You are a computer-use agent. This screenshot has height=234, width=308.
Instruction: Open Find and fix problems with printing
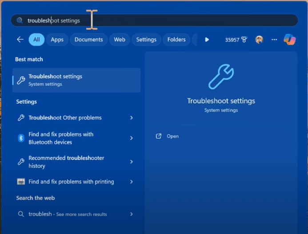pyautogui.click(x=76, y=182)
